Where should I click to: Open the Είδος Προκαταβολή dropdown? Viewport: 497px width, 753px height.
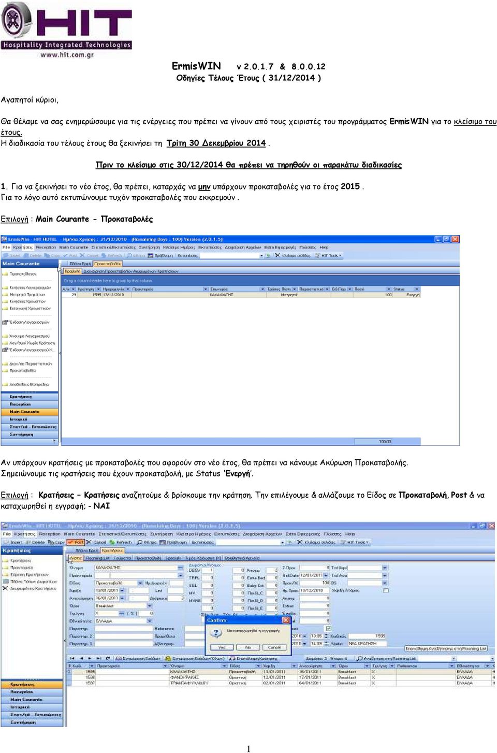pos(140,583)
